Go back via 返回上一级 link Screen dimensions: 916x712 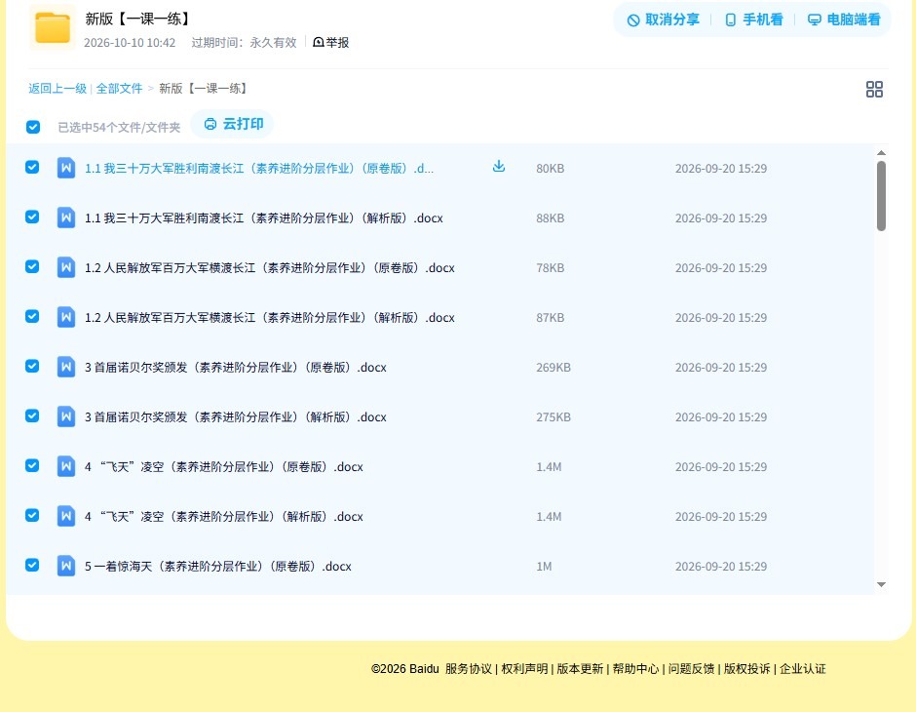pos(57,89)
